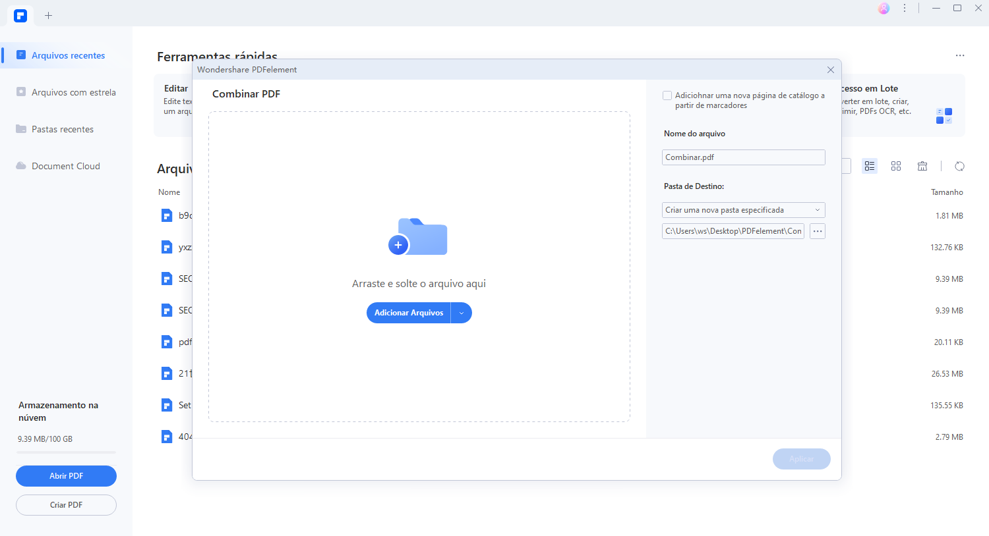Edit the Combinar.pdf filename field
This screenshot has height=536, width=989.
(743, 157)
